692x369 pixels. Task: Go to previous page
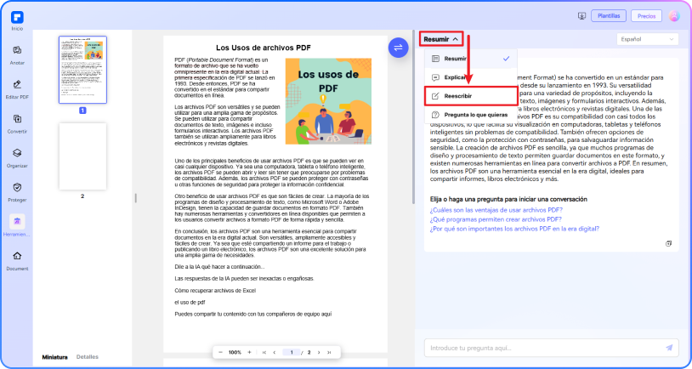point(274,352)
